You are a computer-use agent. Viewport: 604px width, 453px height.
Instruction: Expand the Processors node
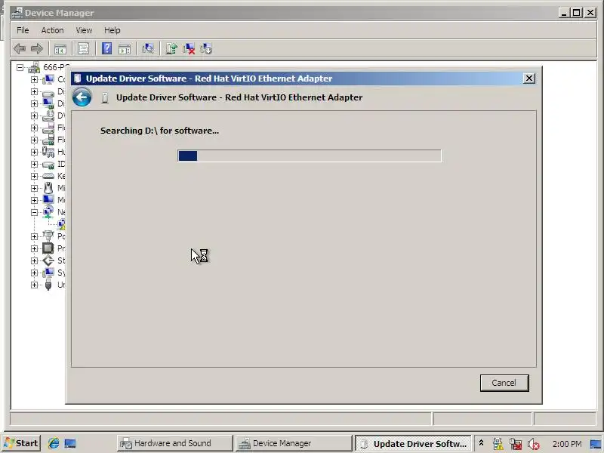click(34, 248)
